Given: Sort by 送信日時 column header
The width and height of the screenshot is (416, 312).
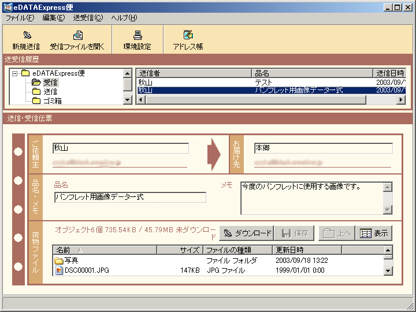Looking at the screenshot, I should (389, 73).
